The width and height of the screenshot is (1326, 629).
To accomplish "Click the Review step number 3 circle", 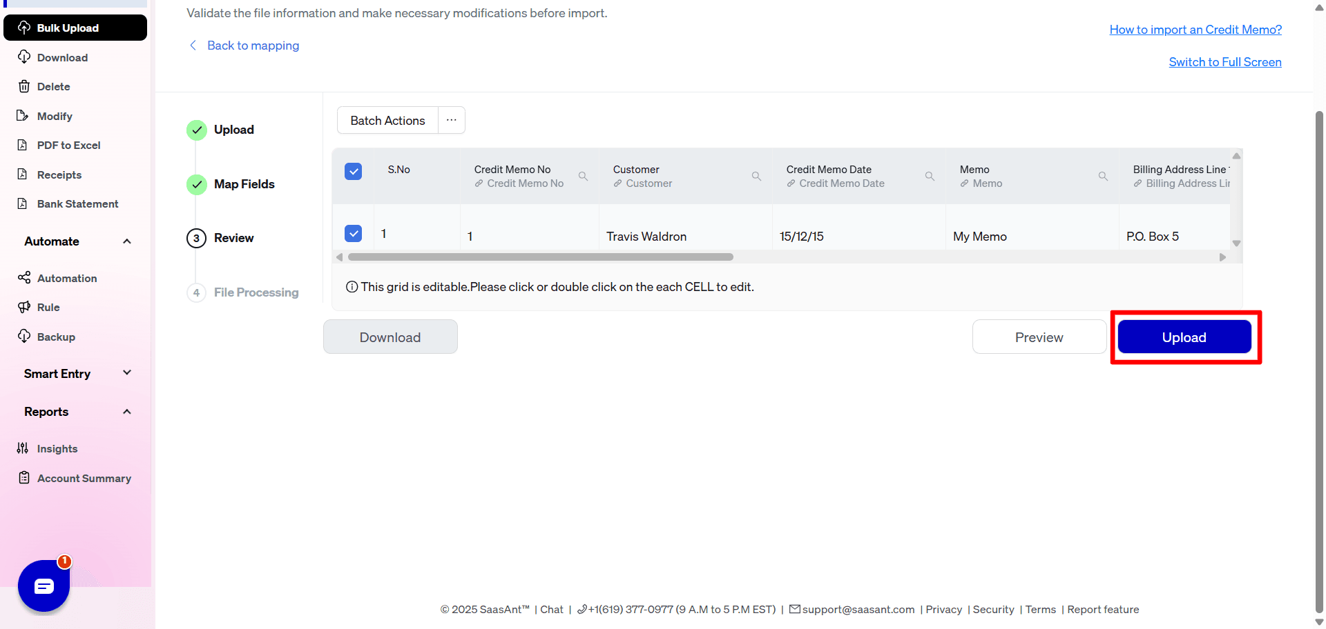I will click(197, 238).
